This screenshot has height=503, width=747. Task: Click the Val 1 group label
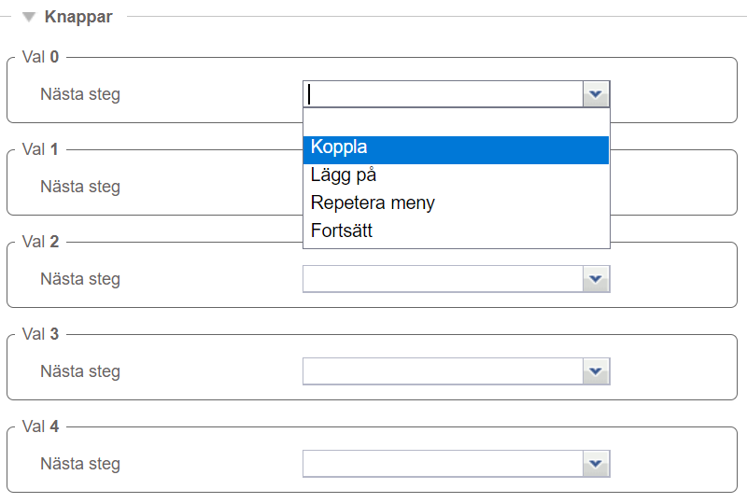[40, 149]
